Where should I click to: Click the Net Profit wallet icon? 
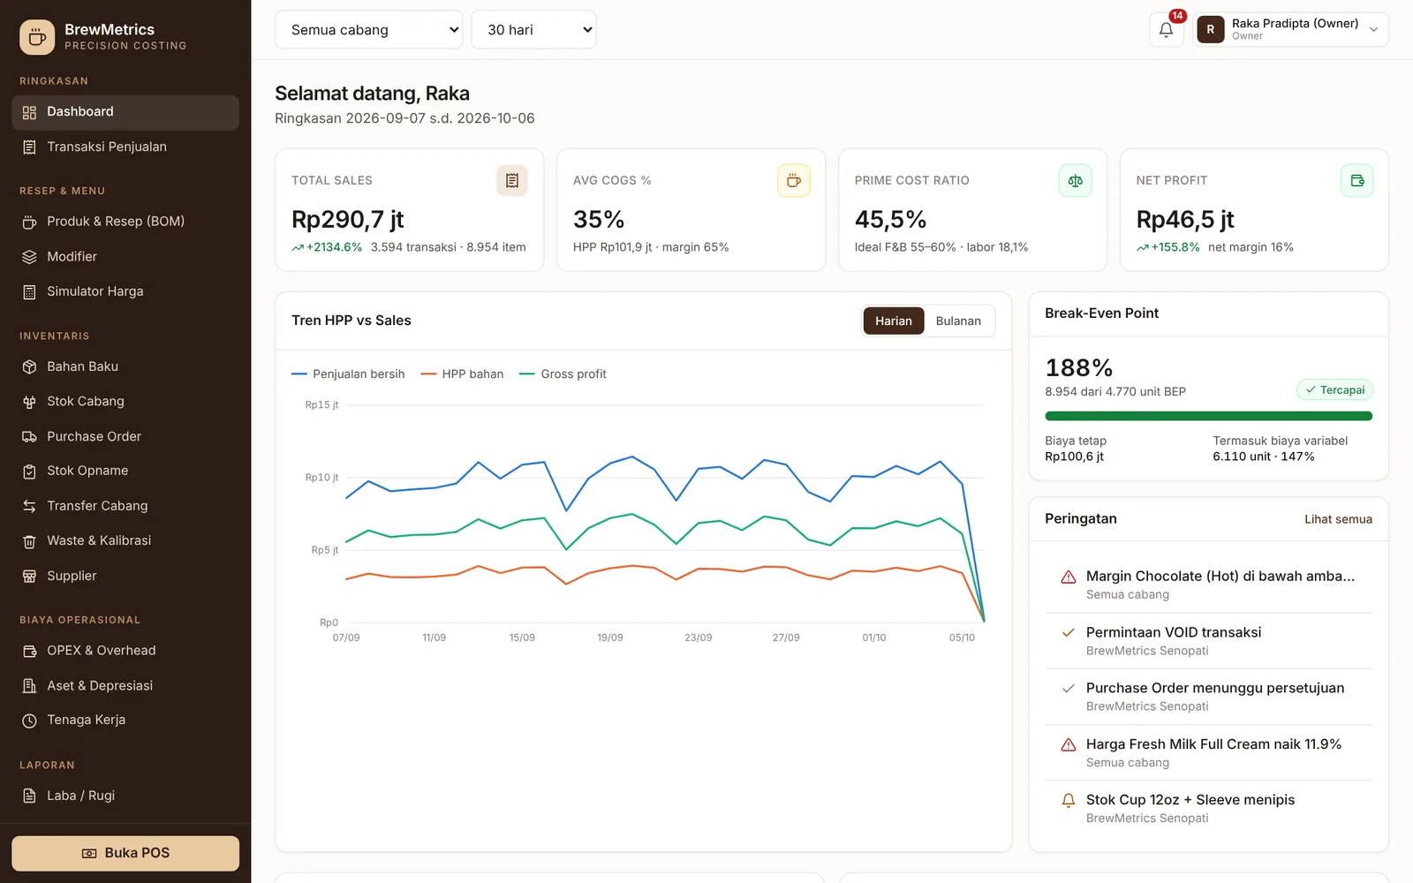click(1356, 180)
